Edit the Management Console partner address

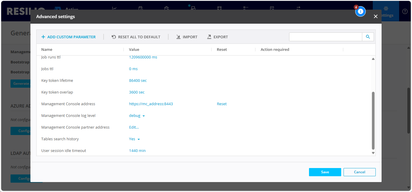point(134,127)
